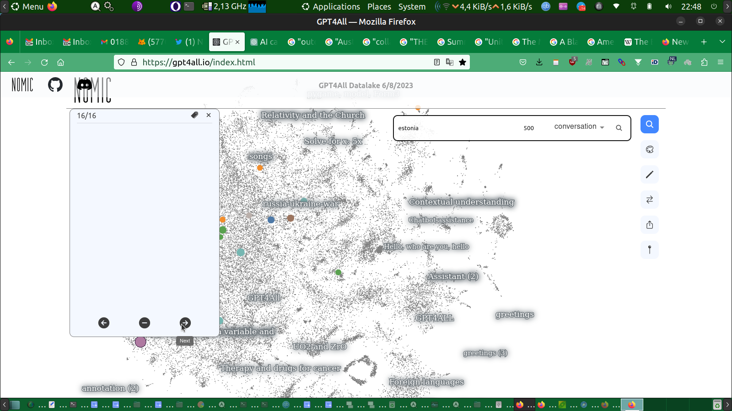Click the 'Relativity and the Church' map label
Screen dimensions: 732x411
313,115
